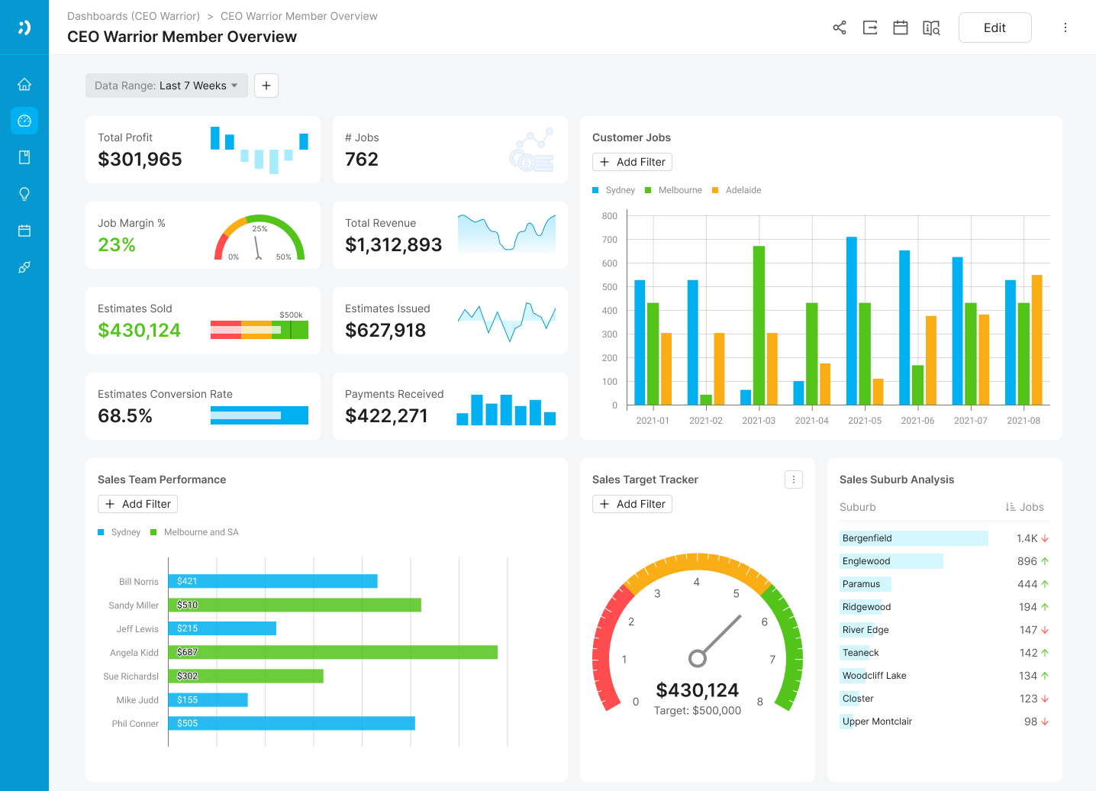1096x791 pixels.
Task: Open the dashboard gauge icon in sidebar
Action: pyautogui.click(x=24, y=121)
